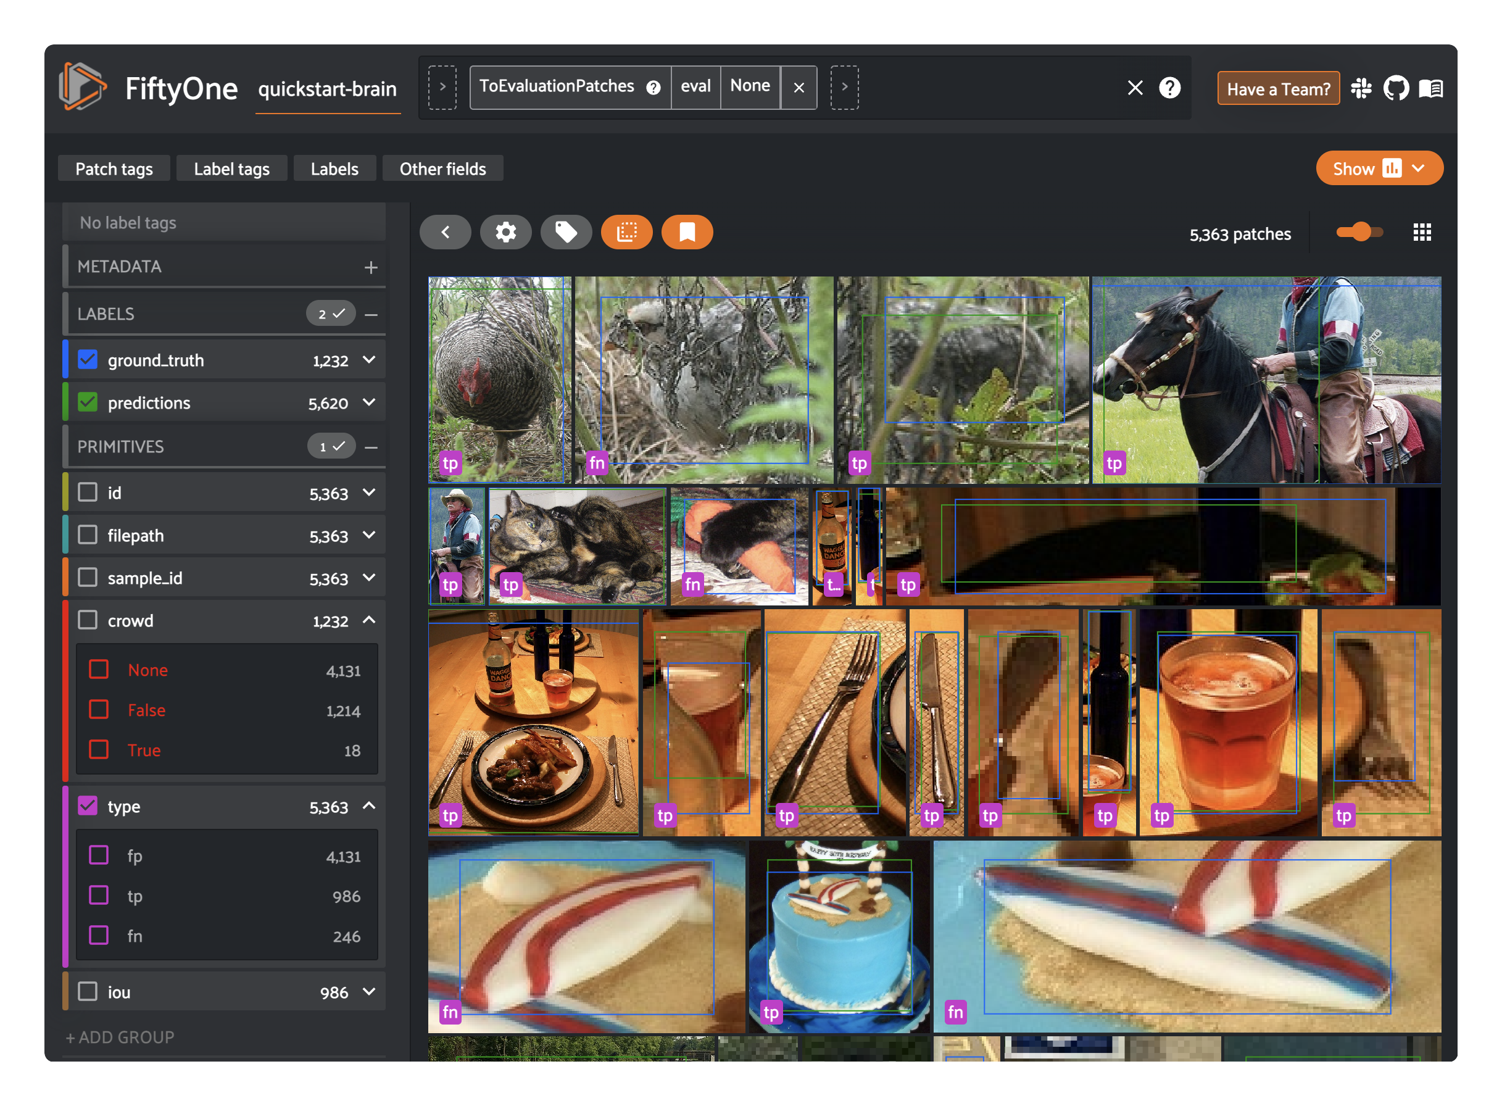Enable the filepath field checkbox
This screenshot has height=1106, width=1502.
click(88, 535)
